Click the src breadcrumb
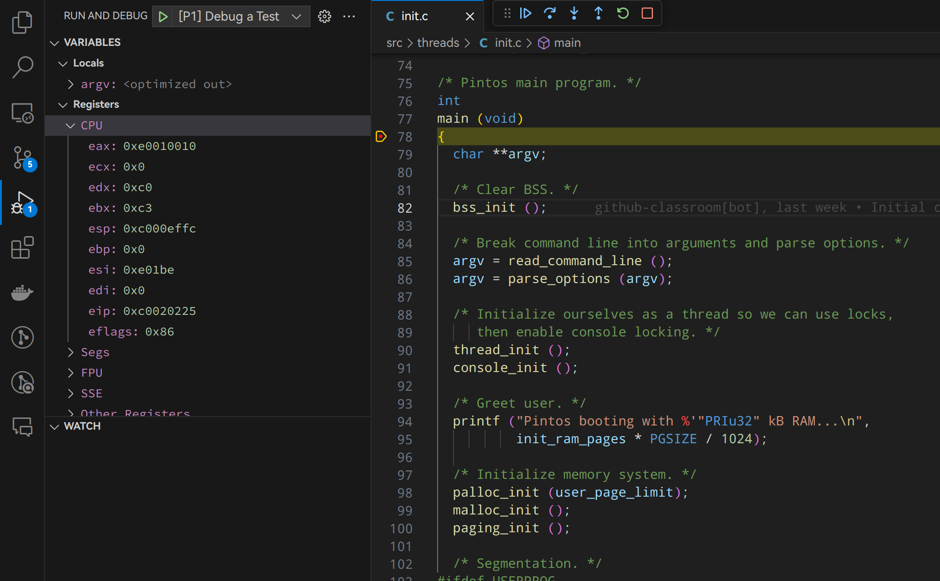Viewport: 940px width, 581px height. tap(394, 43)
